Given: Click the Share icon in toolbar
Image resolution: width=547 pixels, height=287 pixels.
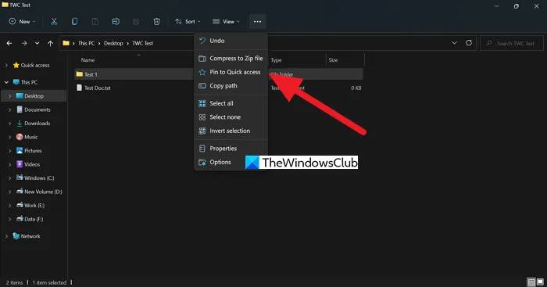Looking at the screenshot, I should point(136,22).
